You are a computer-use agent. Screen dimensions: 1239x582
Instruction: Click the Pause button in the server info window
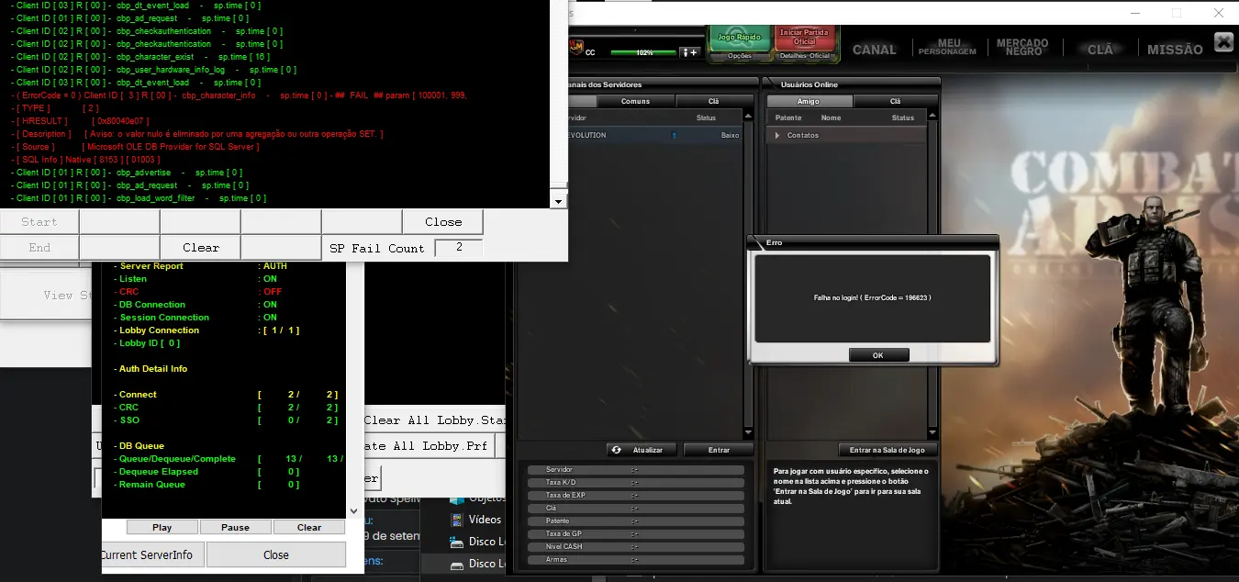236,527
